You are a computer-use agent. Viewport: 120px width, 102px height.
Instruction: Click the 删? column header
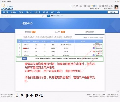[x=19, y=41]
